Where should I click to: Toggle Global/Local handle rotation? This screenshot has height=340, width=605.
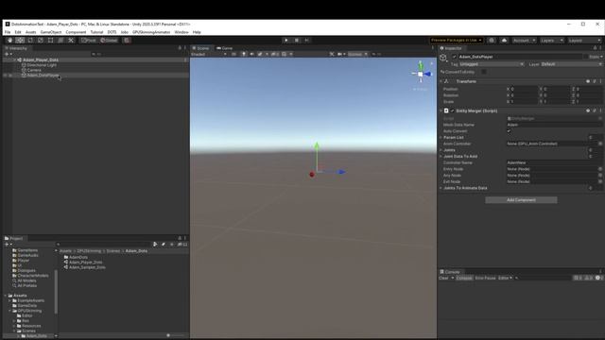click(109, 40)
